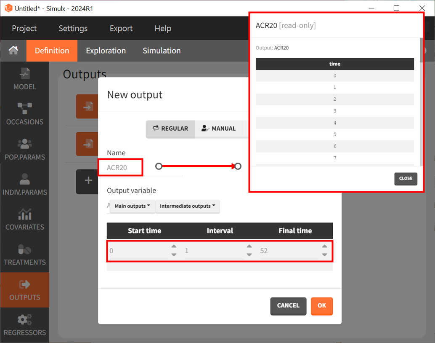435x343 pixels.
Task: Open the Occasions sidebar section
Action: click(x=24, y=114)
